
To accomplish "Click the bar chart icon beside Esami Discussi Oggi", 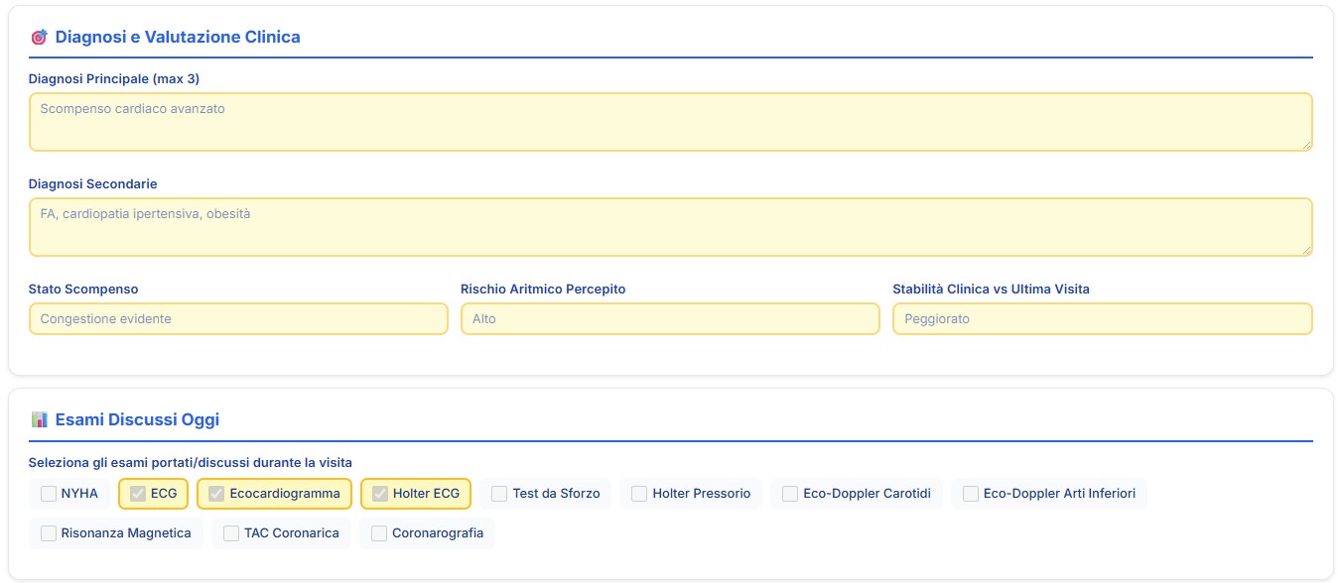I will 39,419.
